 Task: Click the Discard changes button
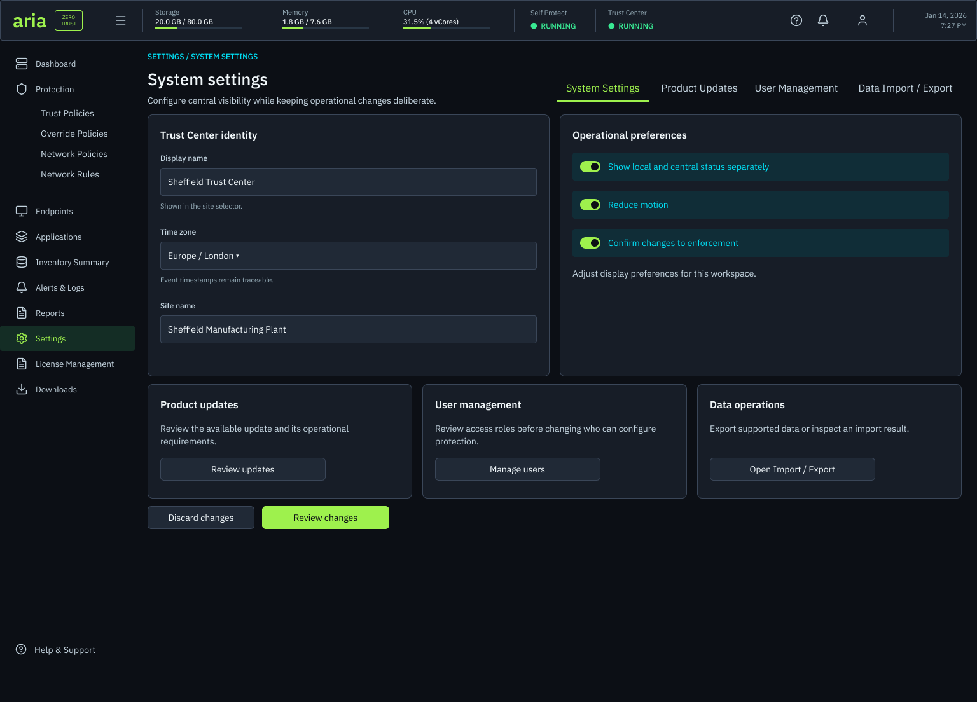click(x=201, y=518)
